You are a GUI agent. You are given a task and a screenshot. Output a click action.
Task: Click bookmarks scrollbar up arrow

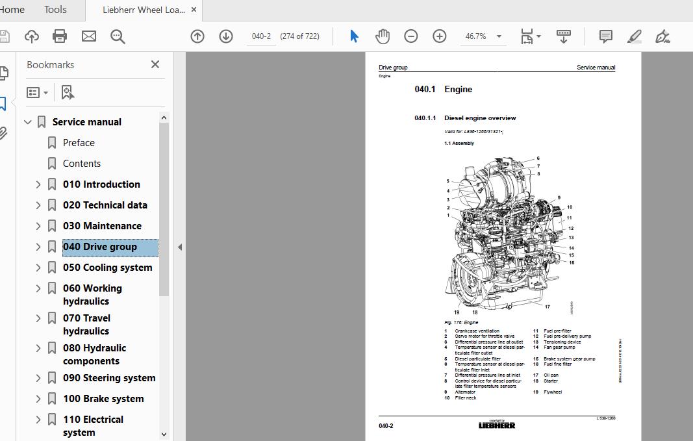pyautogui.click(x=164, y=118)
